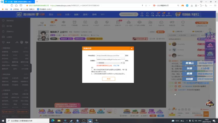Screen dimensions: 218x123
Task: Open the 鱼吧 nav item
Action: coord(94,14)
